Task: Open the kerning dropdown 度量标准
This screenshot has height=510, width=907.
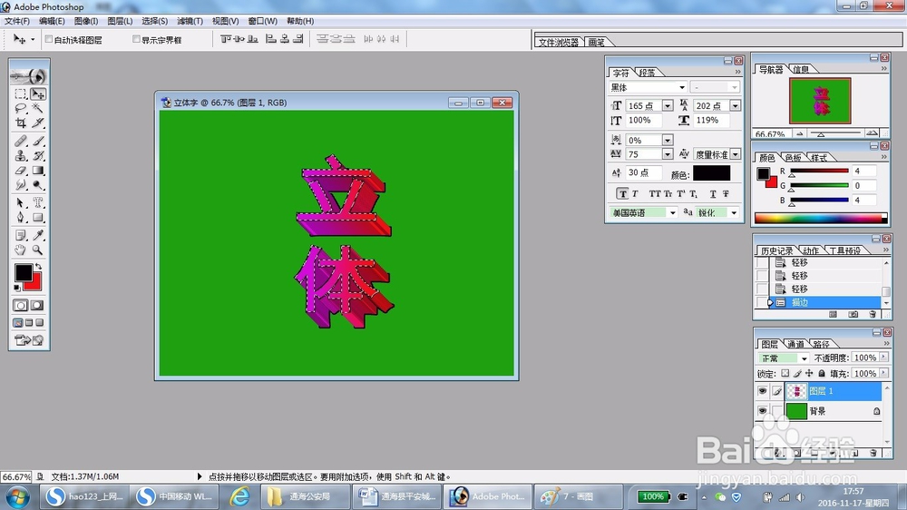Action: (735, 154)
